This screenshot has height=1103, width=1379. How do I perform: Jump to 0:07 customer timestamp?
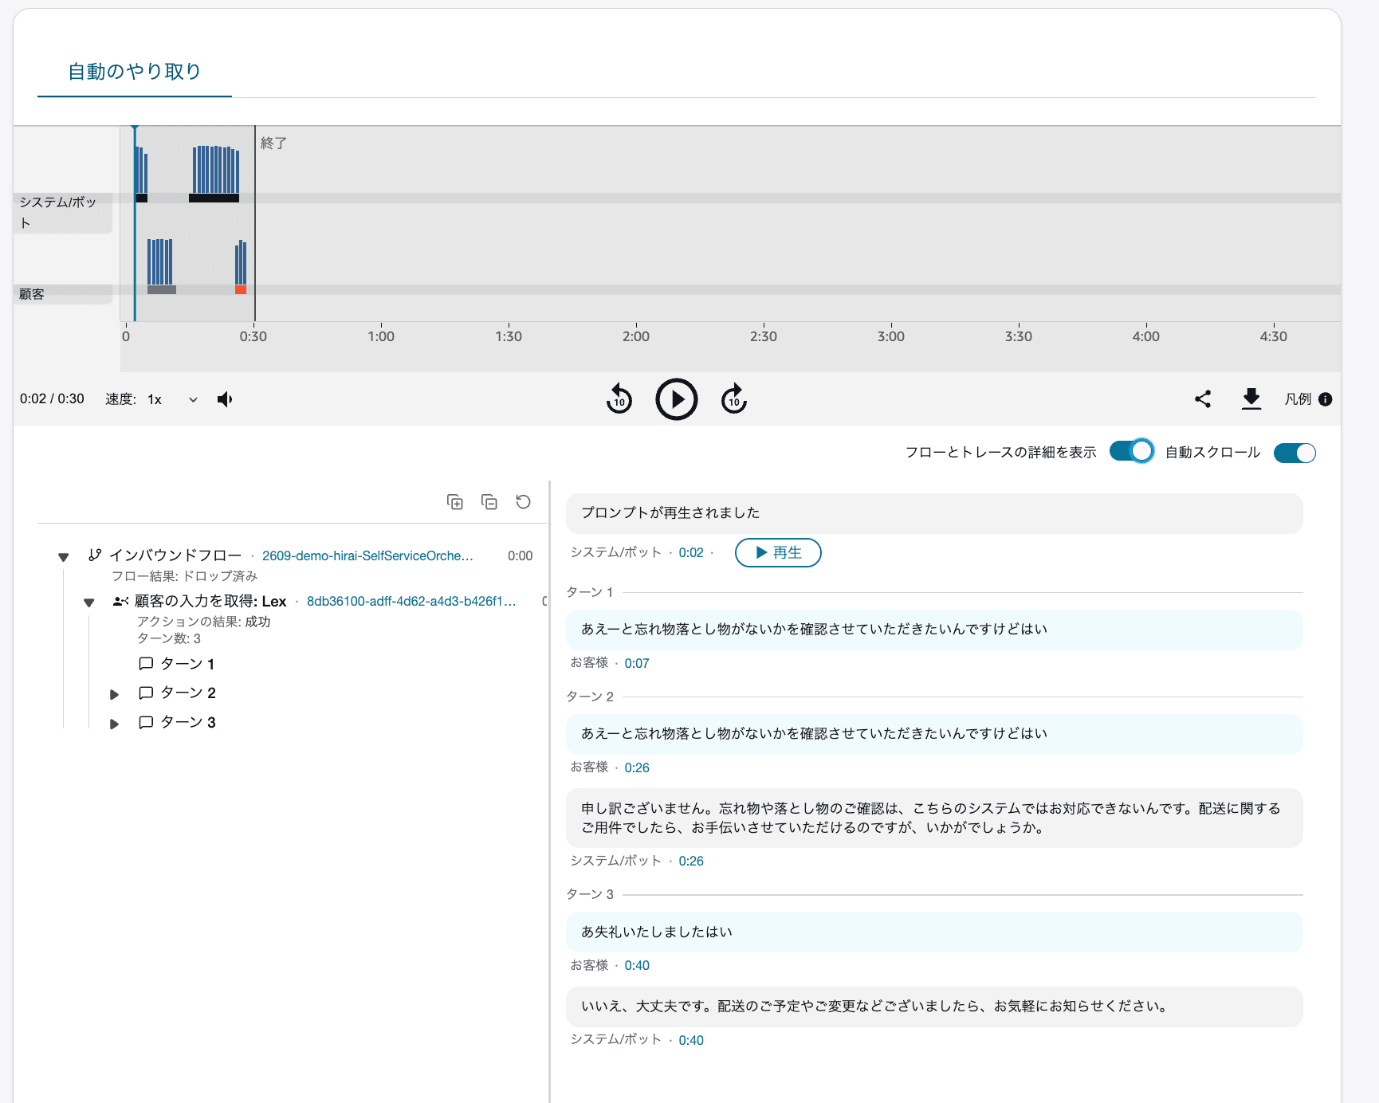(x=637, y=663)
